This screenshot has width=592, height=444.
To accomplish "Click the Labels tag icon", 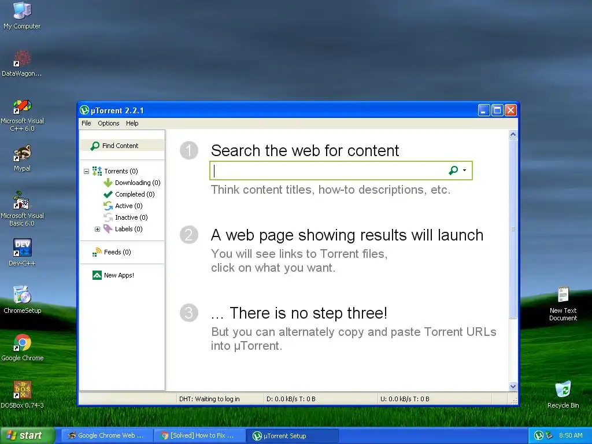I will click(108, 229).
